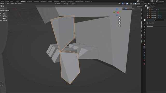Screen dimensions: 166x93
Task: Open the Render properties tab icon
Action: tap(144, 27)
